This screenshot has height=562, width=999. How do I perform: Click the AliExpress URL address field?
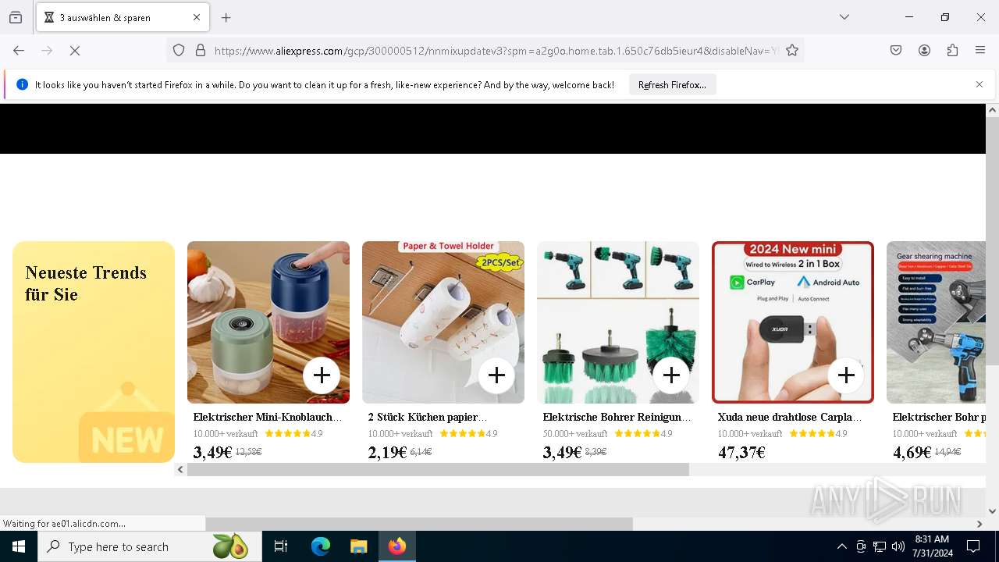(x=496, y=51)
